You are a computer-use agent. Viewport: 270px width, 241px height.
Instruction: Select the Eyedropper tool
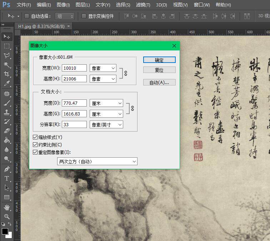(7, 83)
